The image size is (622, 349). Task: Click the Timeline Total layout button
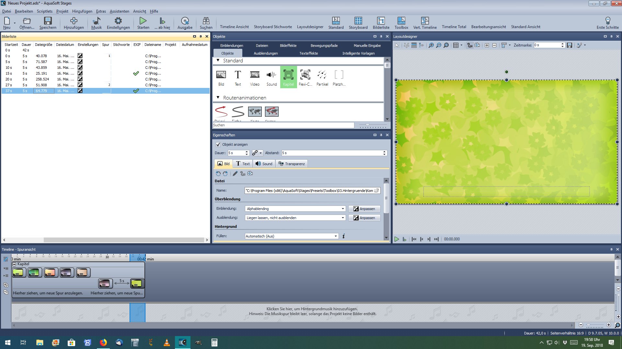point(454,27)
